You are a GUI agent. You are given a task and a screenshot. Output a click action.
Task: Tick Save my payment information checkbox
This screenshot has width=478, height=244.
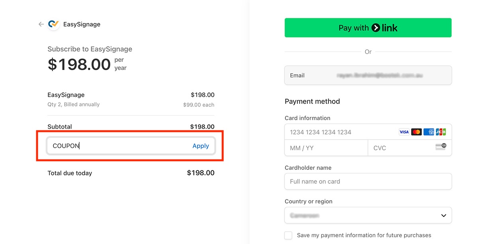click(x=288, y=235)
